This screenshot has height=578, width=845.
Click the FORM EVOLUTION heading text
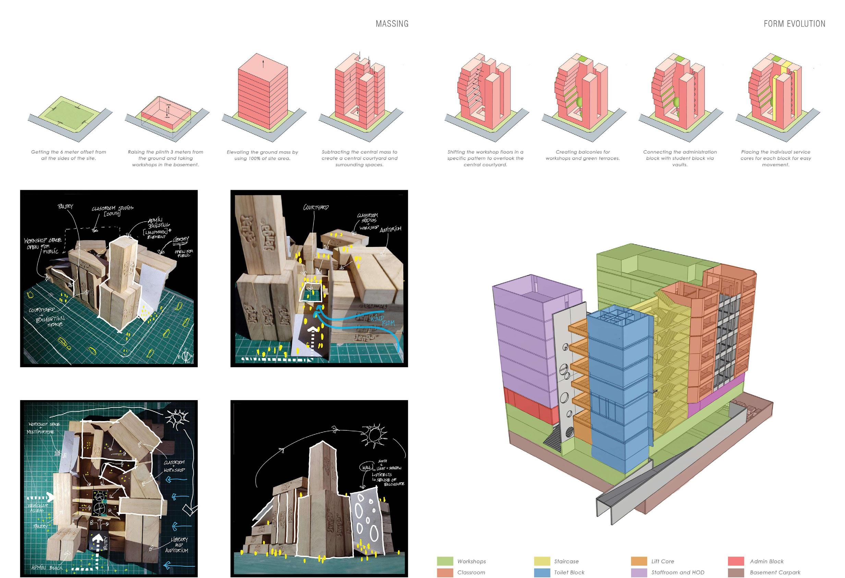794,24
